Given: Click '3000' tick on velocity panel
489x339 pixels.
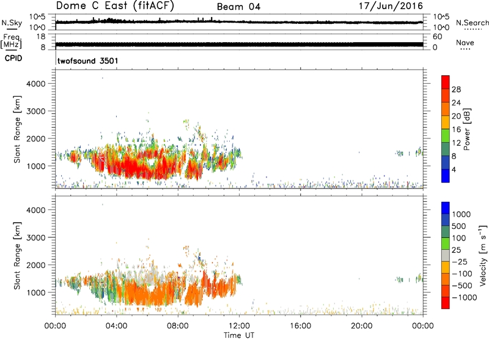Looking at the screenshot, I should point(35,237).
